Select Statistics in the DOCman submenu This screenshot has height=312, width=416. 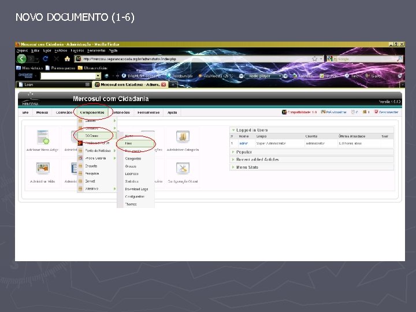pos(132,181)
